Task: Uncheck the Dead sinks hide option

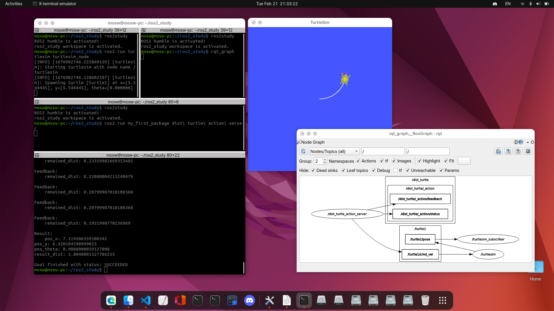Action: coord(313,170)
